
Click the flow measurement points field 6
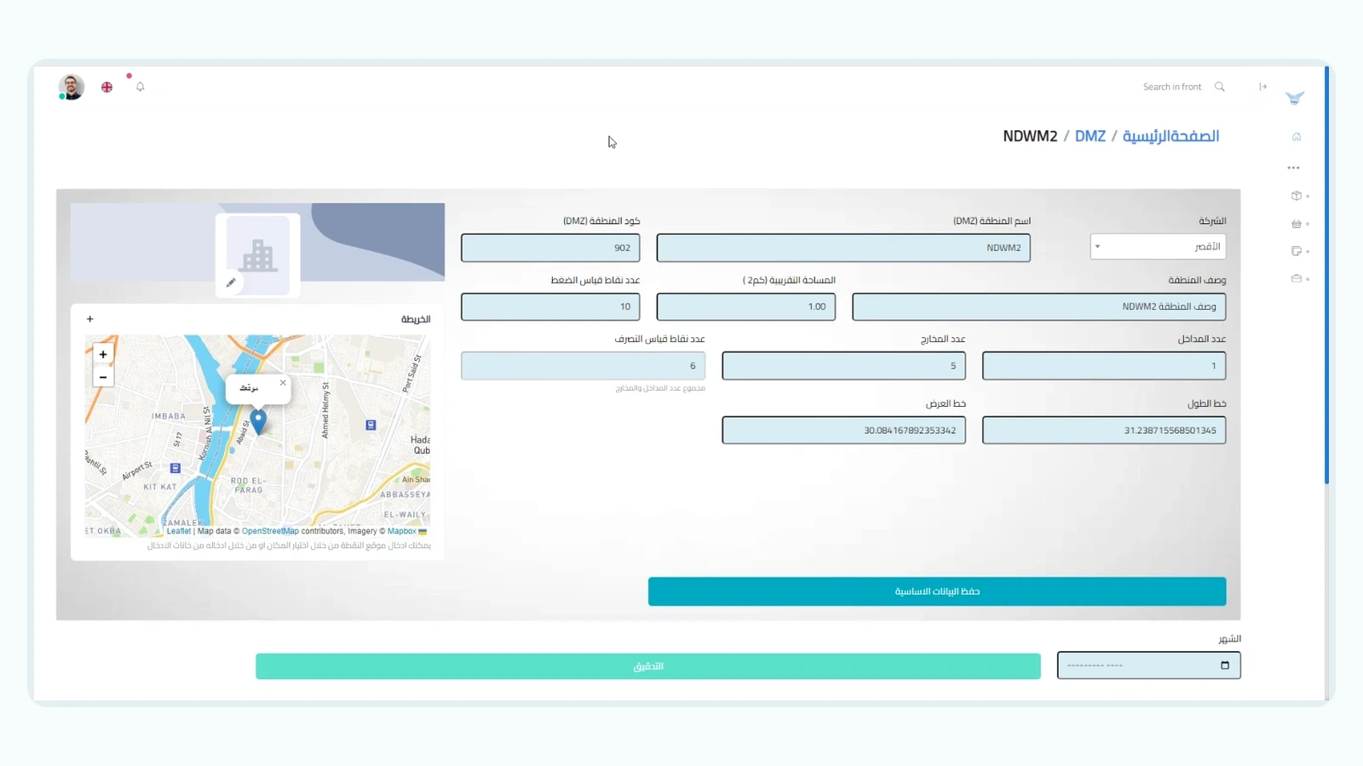click(584, 366)
